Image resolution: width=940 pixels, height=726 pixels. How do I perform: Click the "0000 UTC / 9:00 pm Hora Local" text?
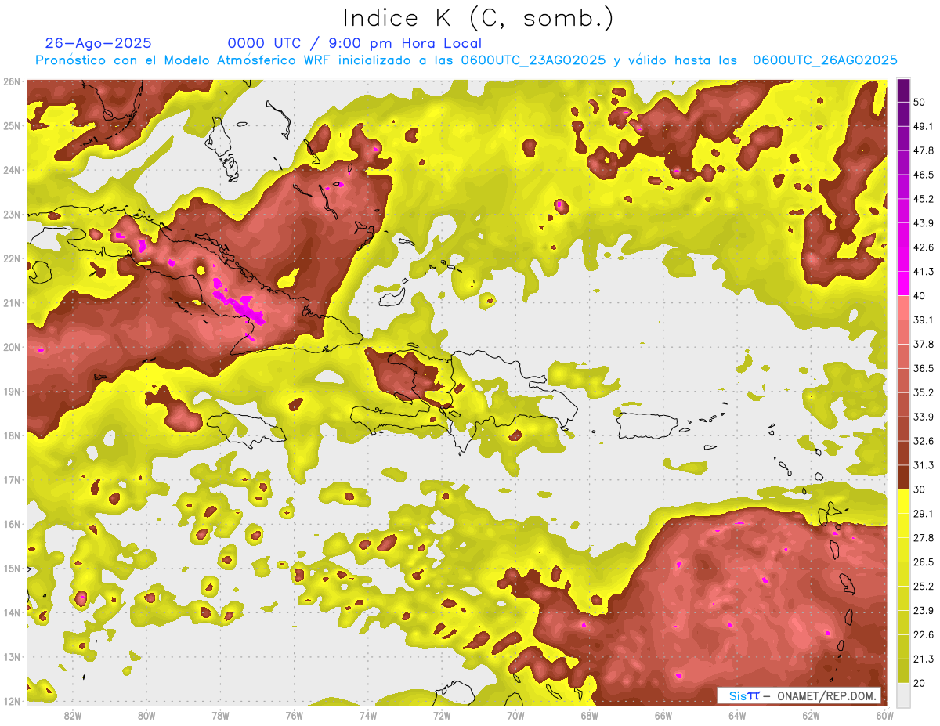click(x=354, y=43)
